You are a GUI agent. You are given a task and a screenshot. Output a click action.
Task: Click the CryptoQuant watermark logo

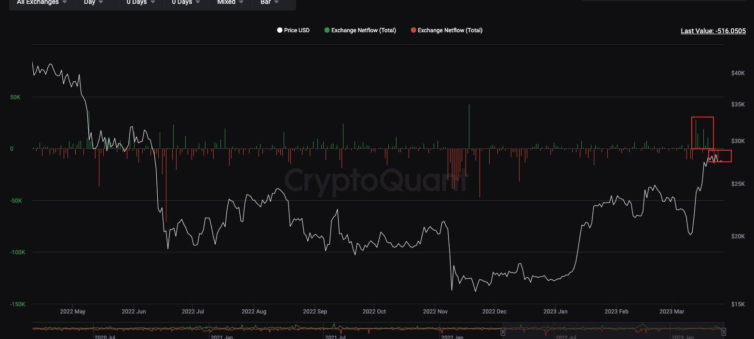tap(376, 181)
